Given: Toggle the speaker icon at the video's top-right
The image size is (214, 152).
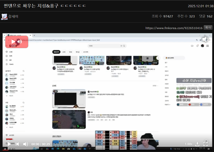Looking at the screenshot, I should 205,39.
